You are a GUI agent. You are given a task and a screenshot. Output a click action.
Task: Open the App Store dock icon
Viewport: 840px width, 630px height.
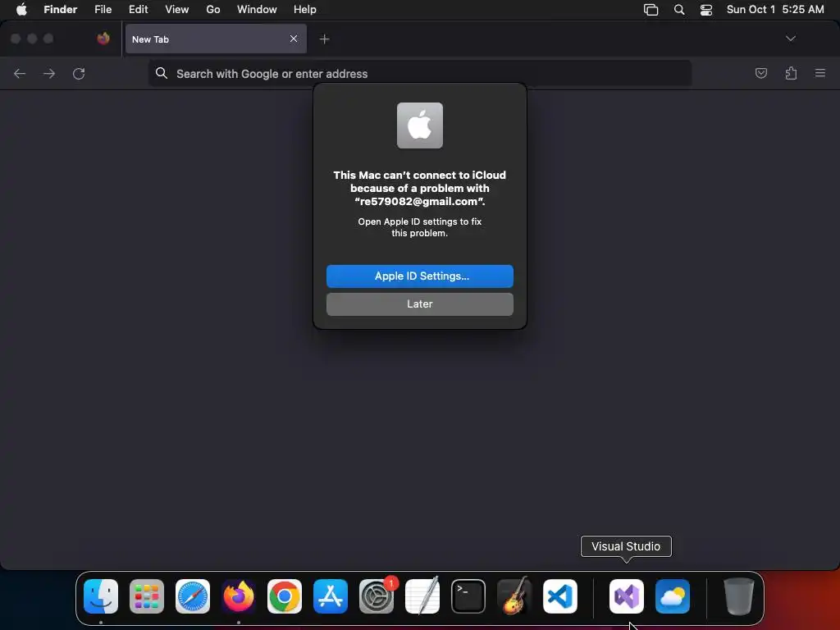point(331,596)
